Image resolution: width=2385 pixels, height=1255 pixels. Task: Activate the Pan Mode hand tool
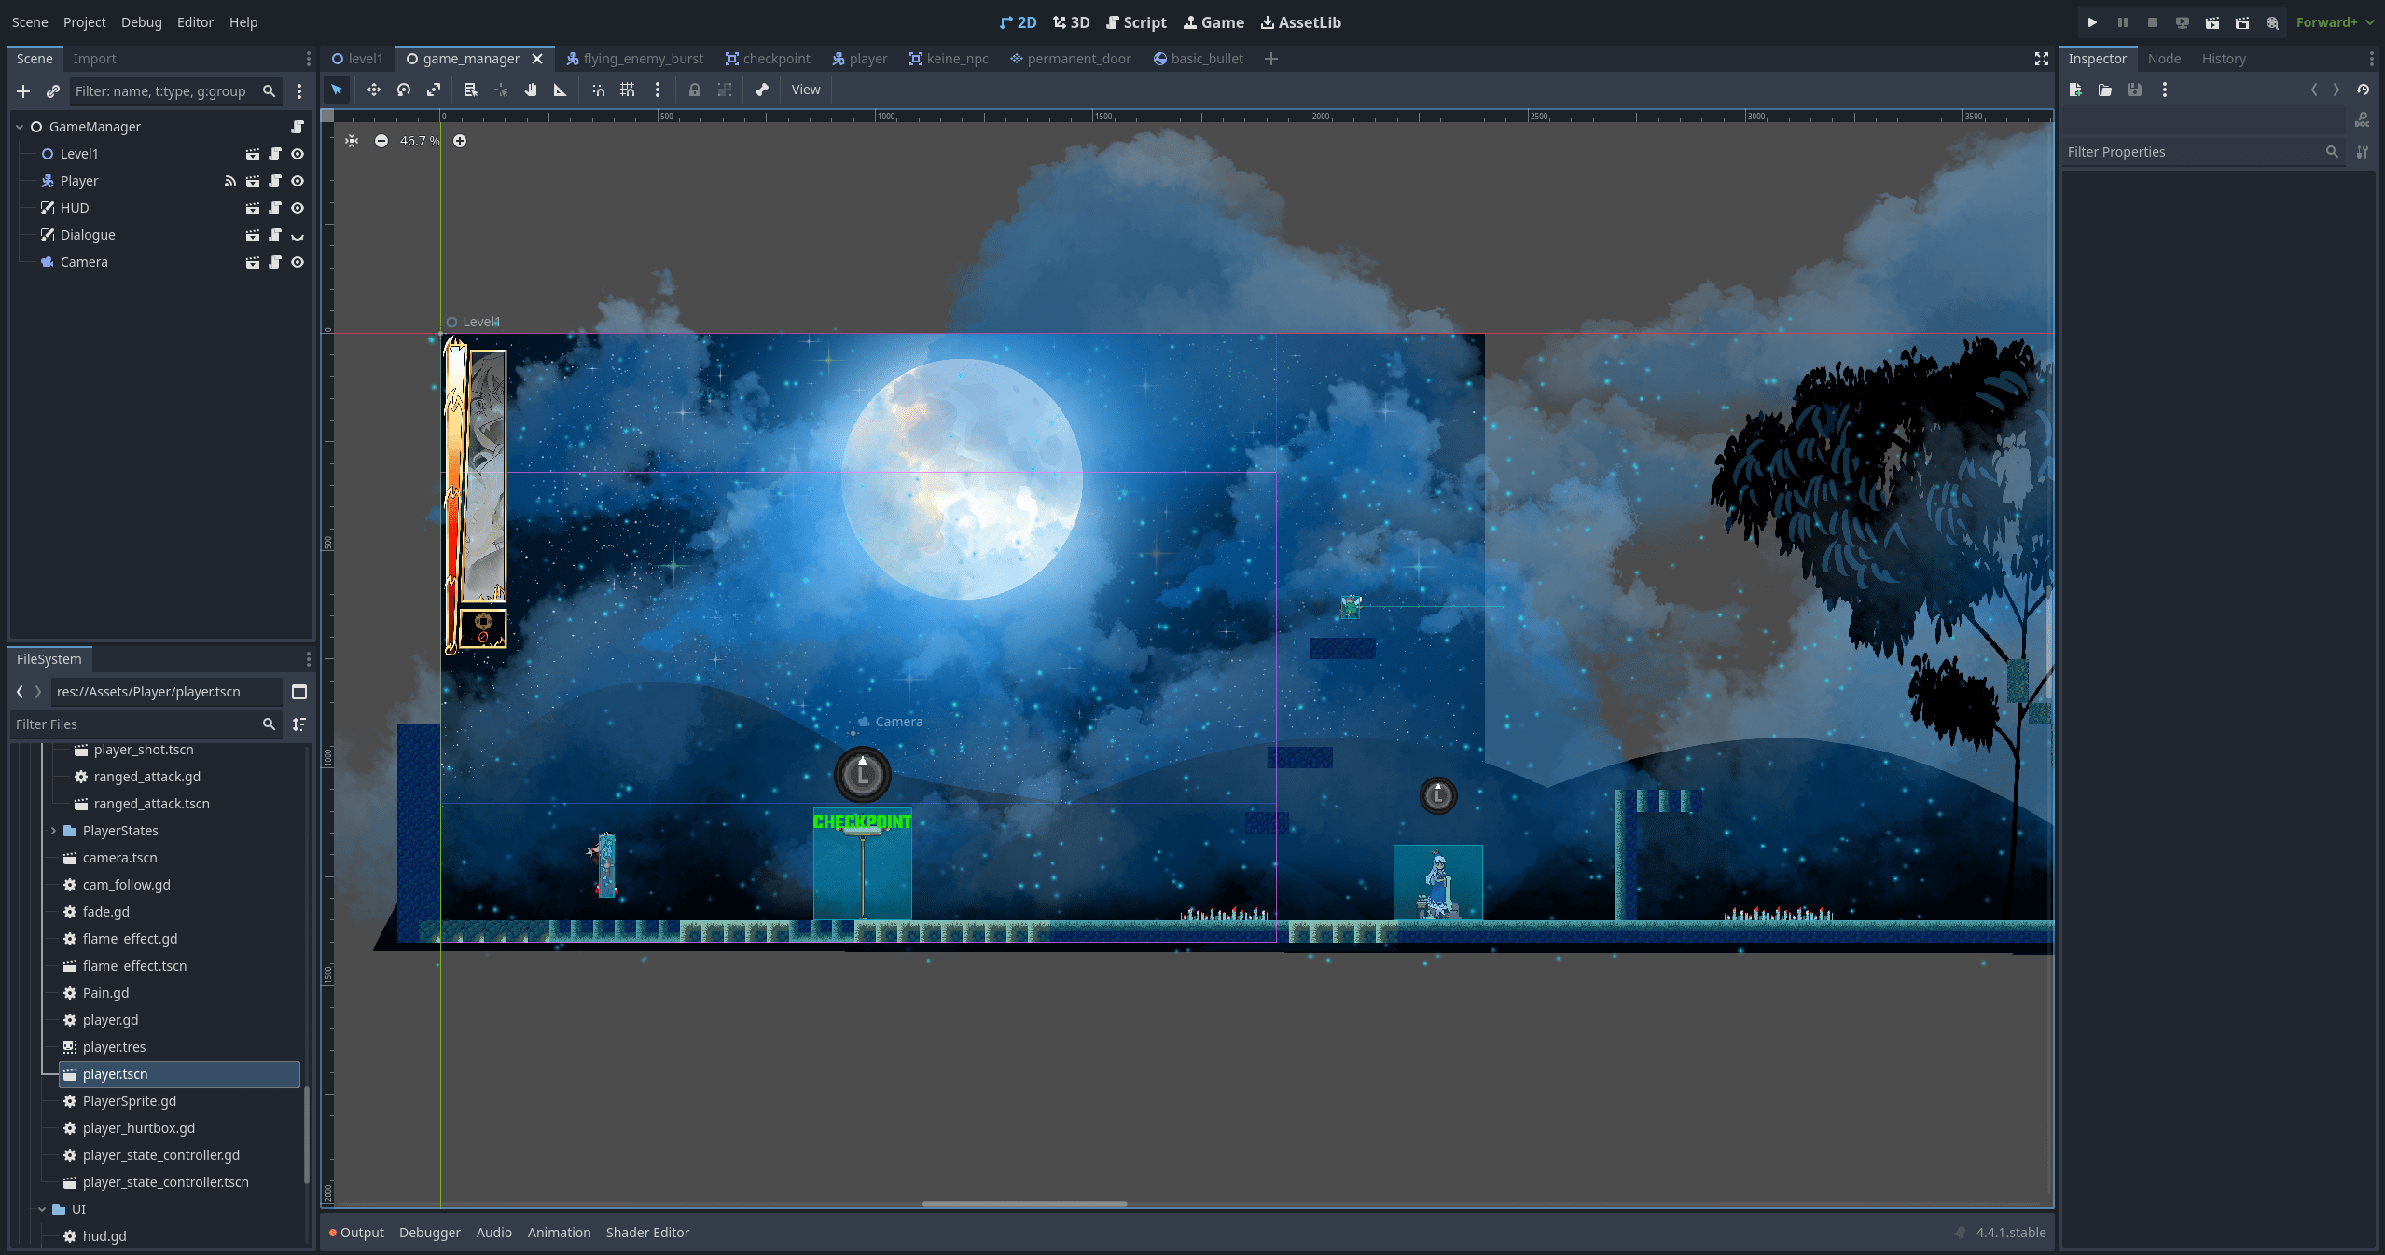click(531, 90)
